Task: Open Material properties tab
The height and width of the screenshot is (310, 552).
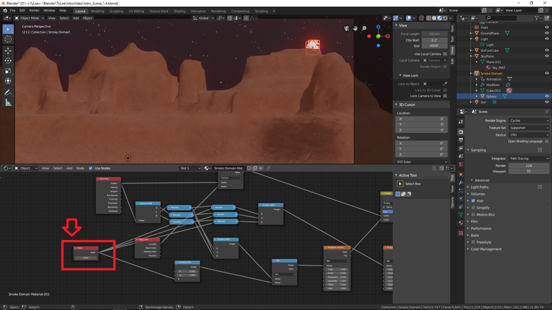Action: pos(461,223)
